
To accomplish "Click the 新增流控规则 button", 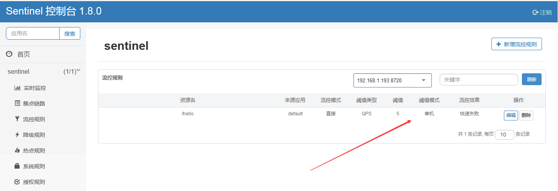I will (x=516, y=44).
